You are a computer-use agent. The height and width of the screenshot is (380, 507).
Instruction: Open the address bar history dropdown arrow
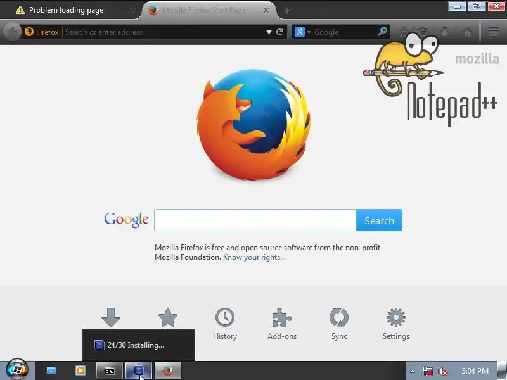(x=269, y=32)
